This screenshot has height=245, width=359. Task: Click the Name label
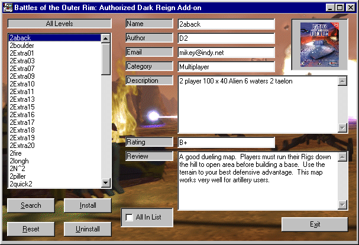coord(149,24)
